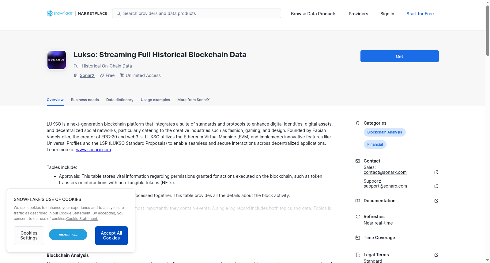Click the SonarX provider link
The width and height of the screenshot is (490, 263).
87,75
